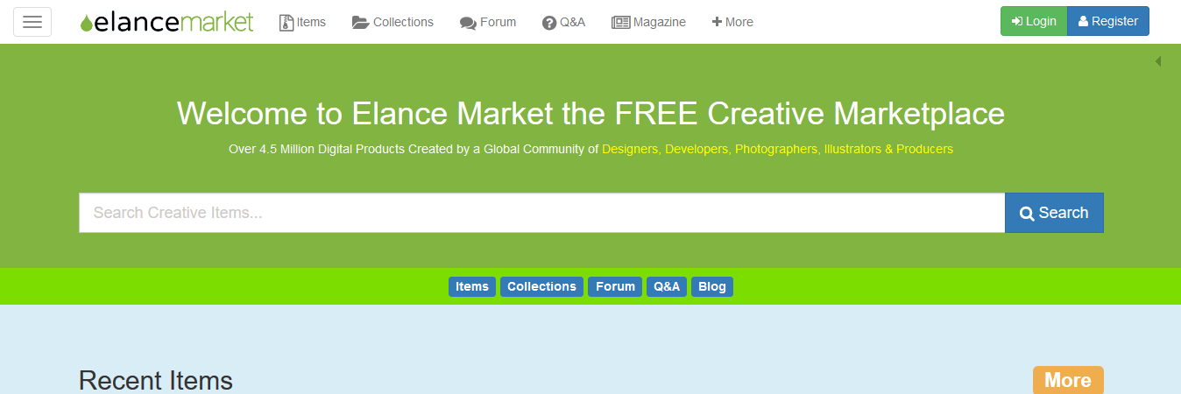Select the Items tag in green bar
Viewport: 1181px width, 394px height.
click(472, 286)
